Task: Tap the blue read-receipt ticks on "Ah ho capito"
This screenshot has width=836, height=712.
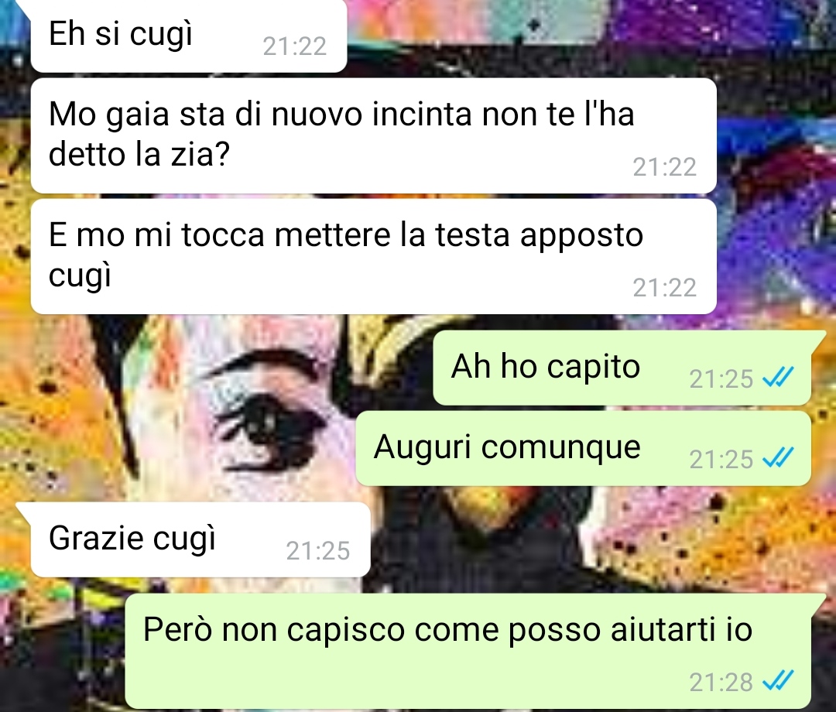Action: [778, 378]
